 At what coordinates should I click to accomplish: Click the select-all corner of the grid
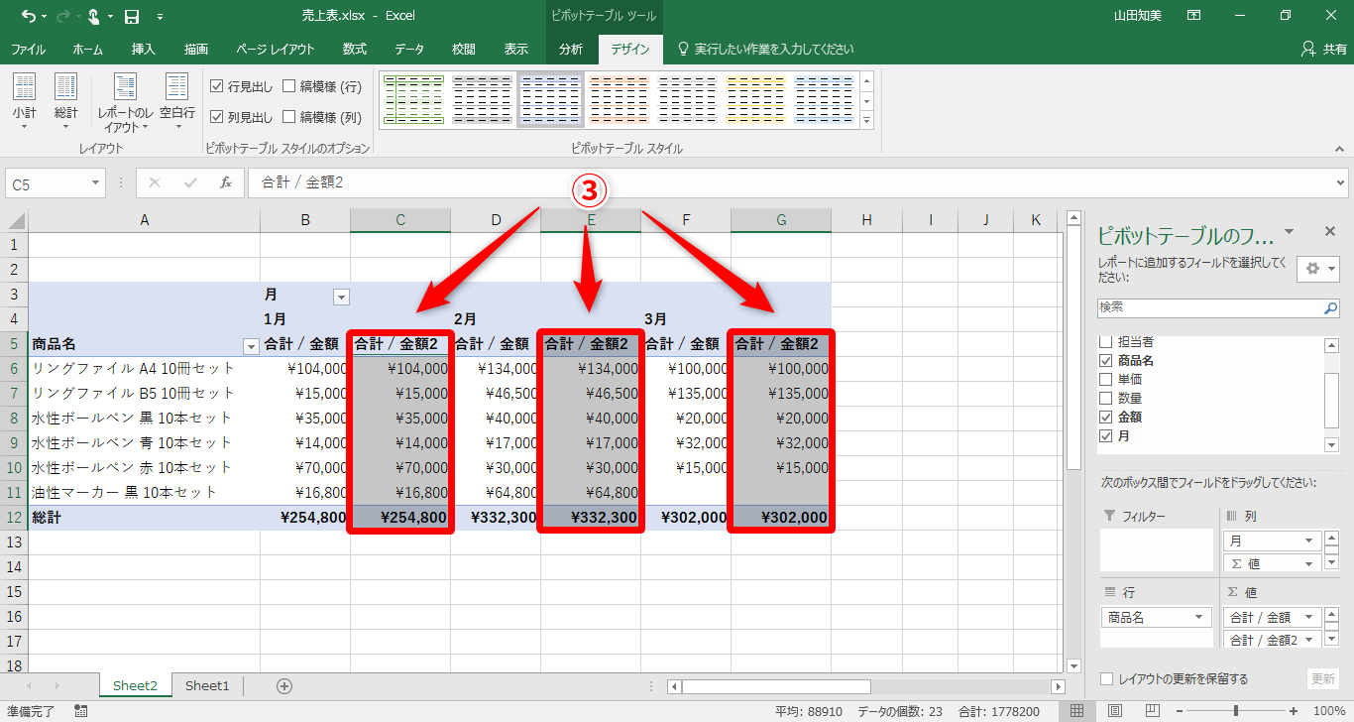(x=15, y=220)
